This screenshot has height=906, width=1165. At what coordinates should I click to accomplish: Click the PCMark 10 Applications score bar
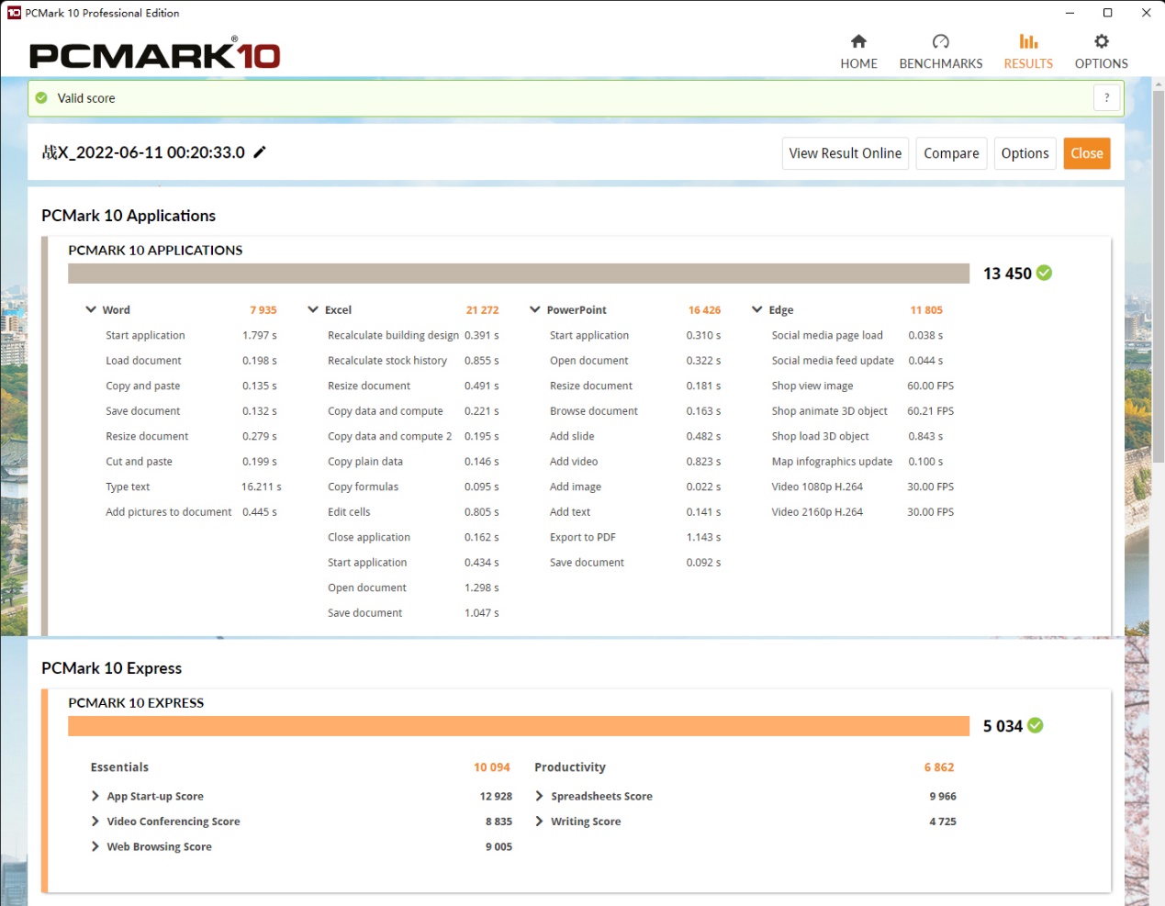pyautogui.click(x=519, y=274)
